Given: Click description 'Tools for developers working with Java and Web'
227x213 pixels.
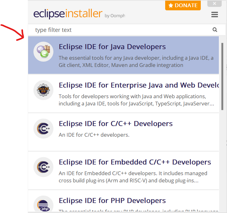Looking at the screenshot, I should [x=136, y=100].
